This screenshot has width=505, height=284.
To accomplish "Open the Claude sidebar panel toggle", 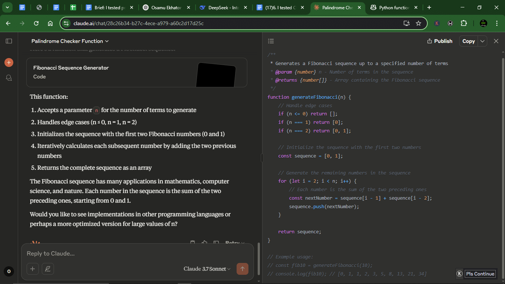I will pyautogui.click(x=9, y=41).
